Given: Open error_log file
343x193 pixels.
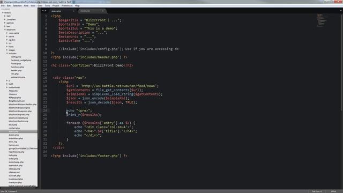Looking at the screenshot, I should (13, 142).
